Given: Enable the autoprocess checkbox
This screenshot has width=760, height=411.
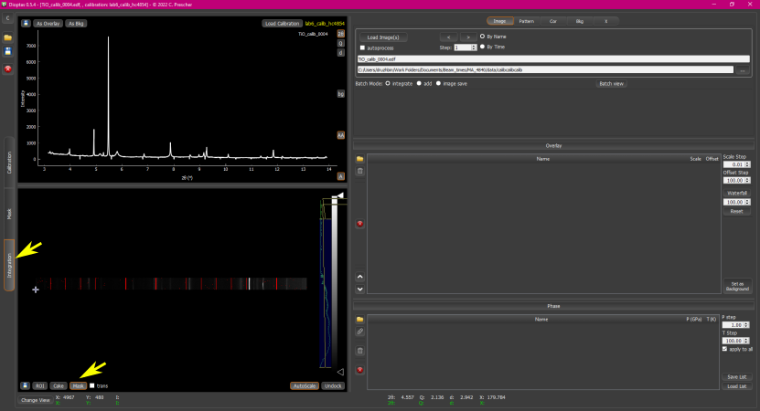Looking at the screenshot, I should tap(362, 47).
